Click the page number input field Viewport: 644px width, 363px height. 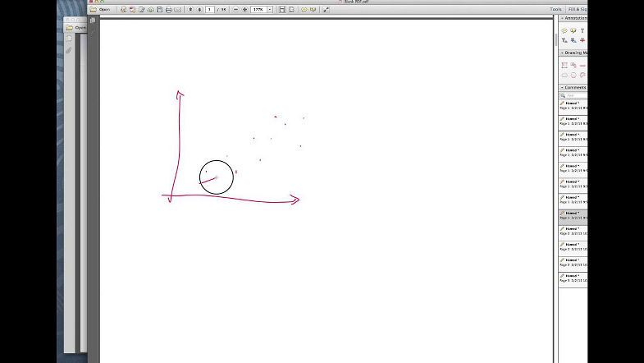coord(211,10)
